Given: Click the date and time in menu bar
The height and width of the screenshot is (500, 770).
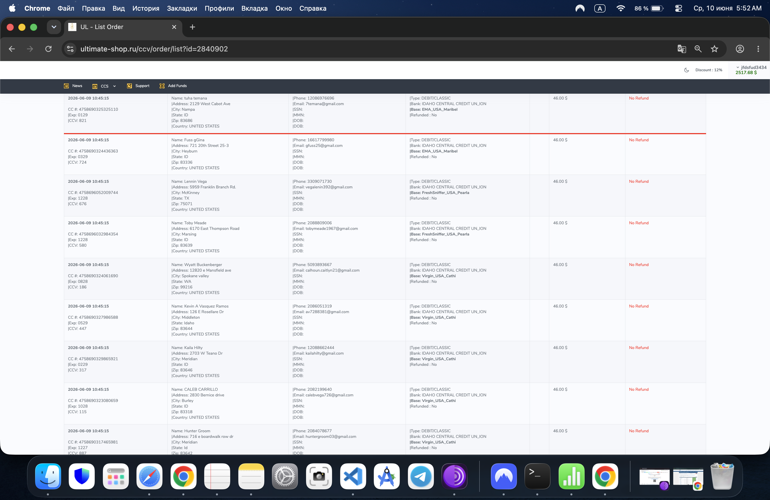Looking at the screenshot, I should click(727, 8).
